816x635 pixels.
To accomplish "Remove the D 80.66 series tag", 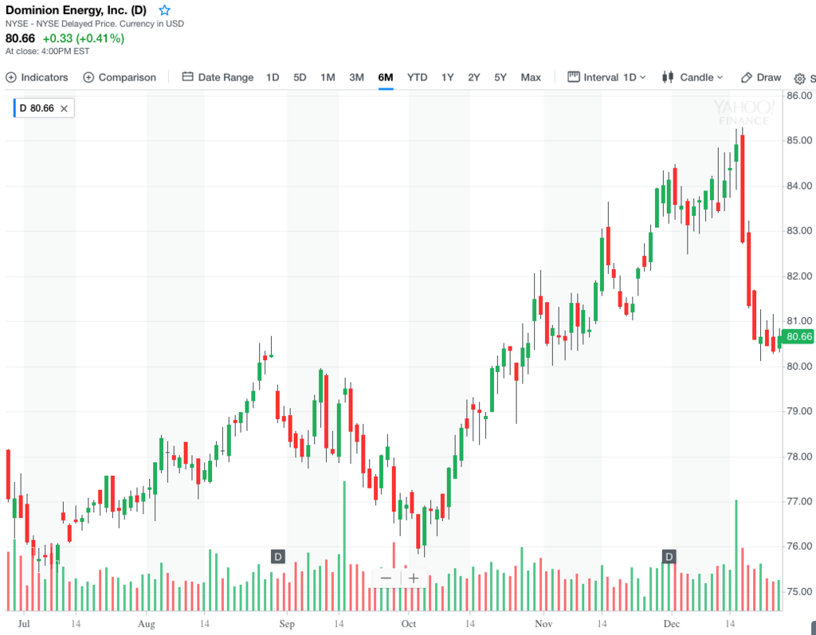I will 64,108.
